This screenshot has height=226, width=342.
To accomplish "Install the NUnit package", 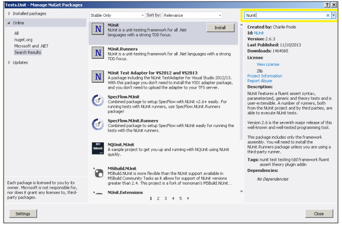I will [220, 28].
